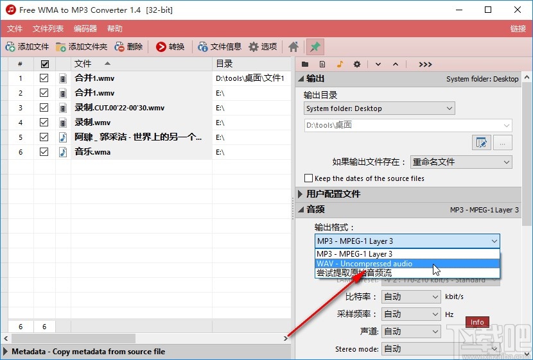Start conversion with the 转换 button
Viewport: 533px width, 360px height.
(x=170, y=47)
